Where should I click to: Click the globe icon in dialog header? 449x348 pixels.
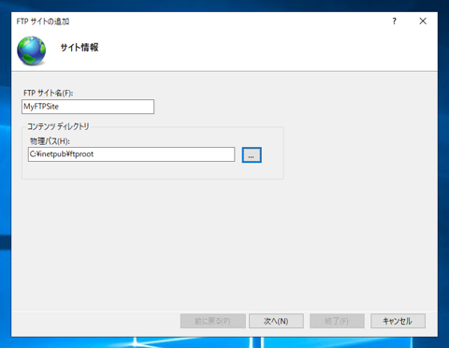pos(32,51)
